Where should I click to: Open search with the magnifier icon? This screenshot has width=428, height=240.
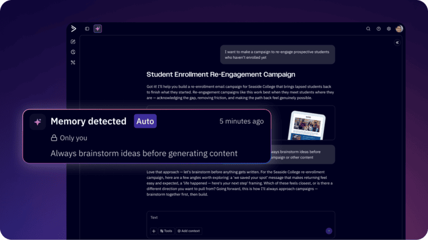point(368,28)
